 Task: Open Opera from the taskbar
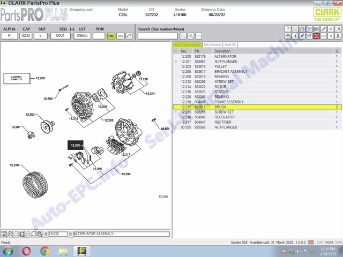26,251
